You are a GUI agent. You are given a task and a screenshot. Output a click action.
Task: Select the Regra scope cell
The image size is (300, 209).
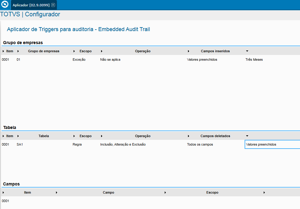point(77,144)
